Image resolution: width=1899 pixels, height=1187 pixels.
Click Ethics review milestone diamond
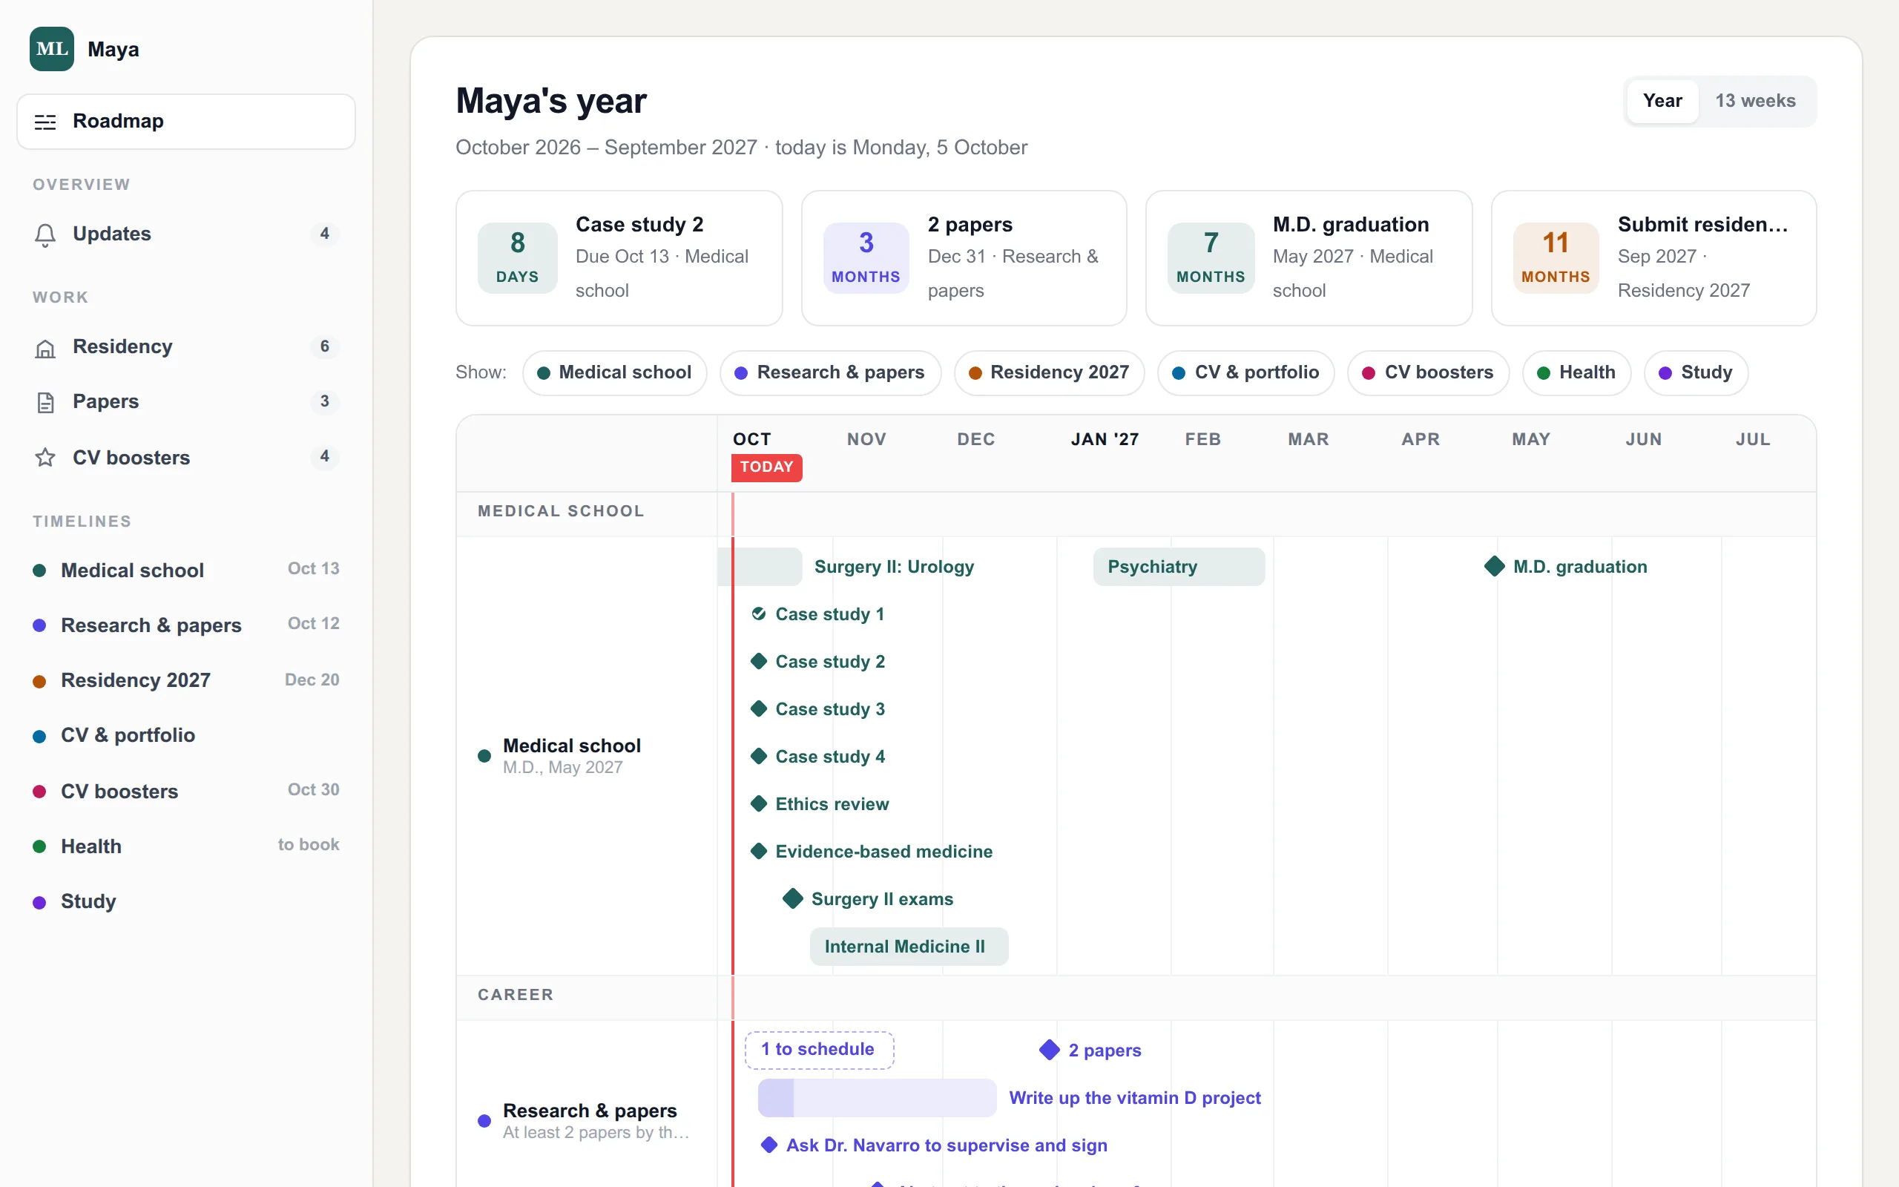(x=758, y=804)
